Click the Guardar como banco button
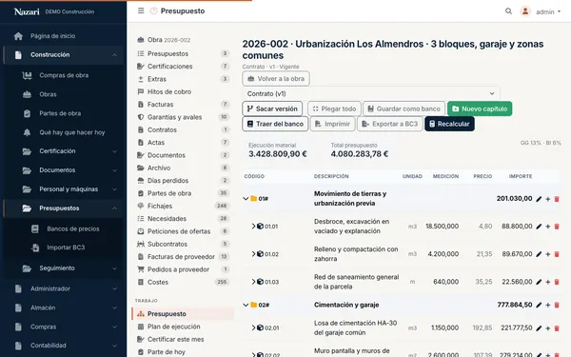Image resolution: width=571 pixels, height=357 pixels. point(404,109)
